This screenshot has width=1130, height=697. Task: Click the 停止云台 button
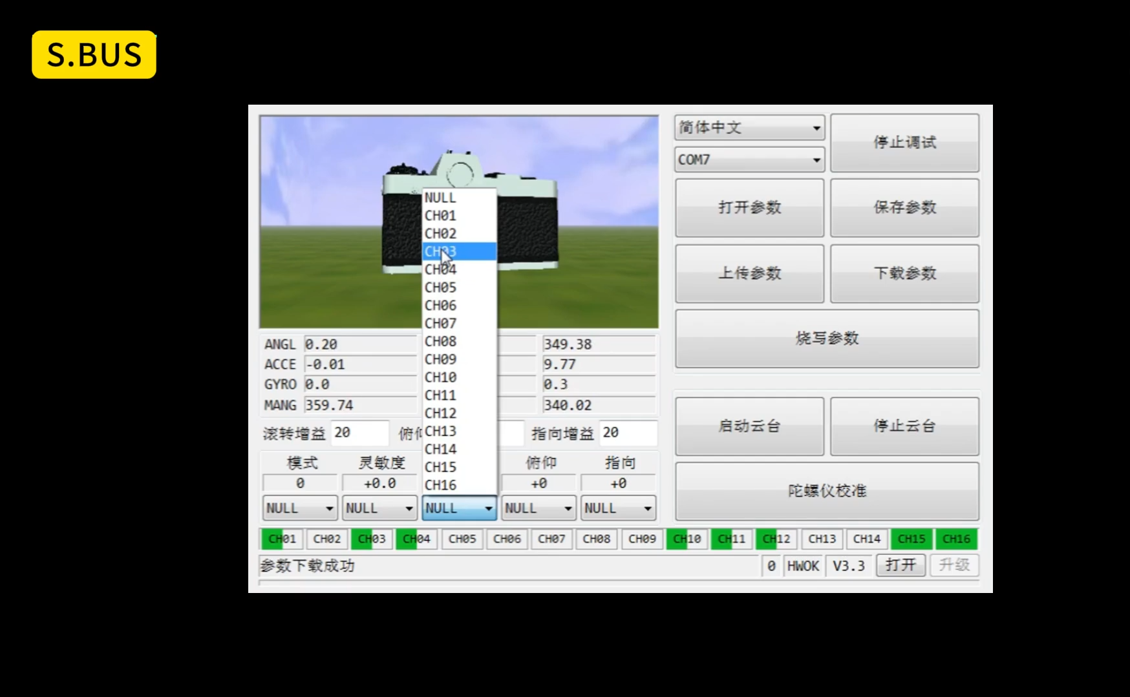(x=904, y=427)
